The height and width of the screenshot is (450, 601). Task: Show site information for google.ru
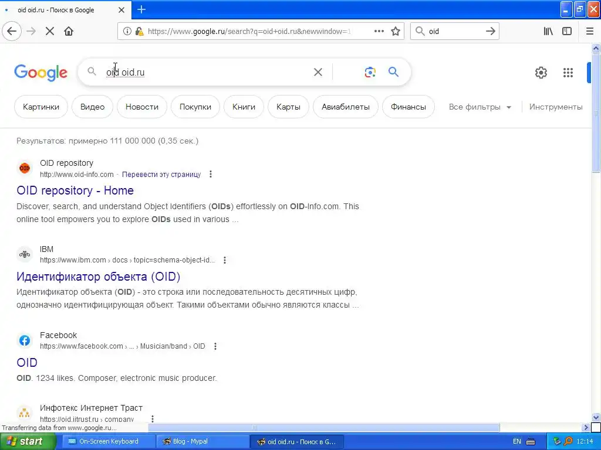pos(127,32)
